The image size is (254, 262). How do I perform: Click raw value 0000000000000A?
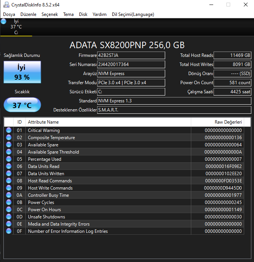(223, 152)
